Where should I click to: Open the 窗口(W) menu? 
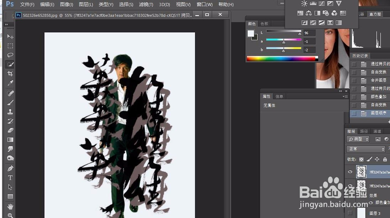[x=204, y=4]
